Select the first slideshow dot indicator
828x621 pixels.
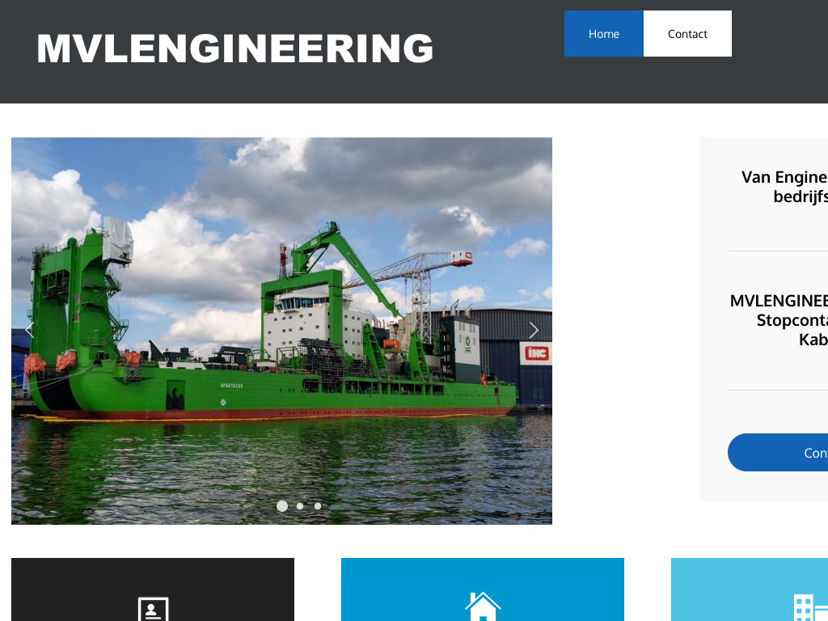[x=282, y=506]
